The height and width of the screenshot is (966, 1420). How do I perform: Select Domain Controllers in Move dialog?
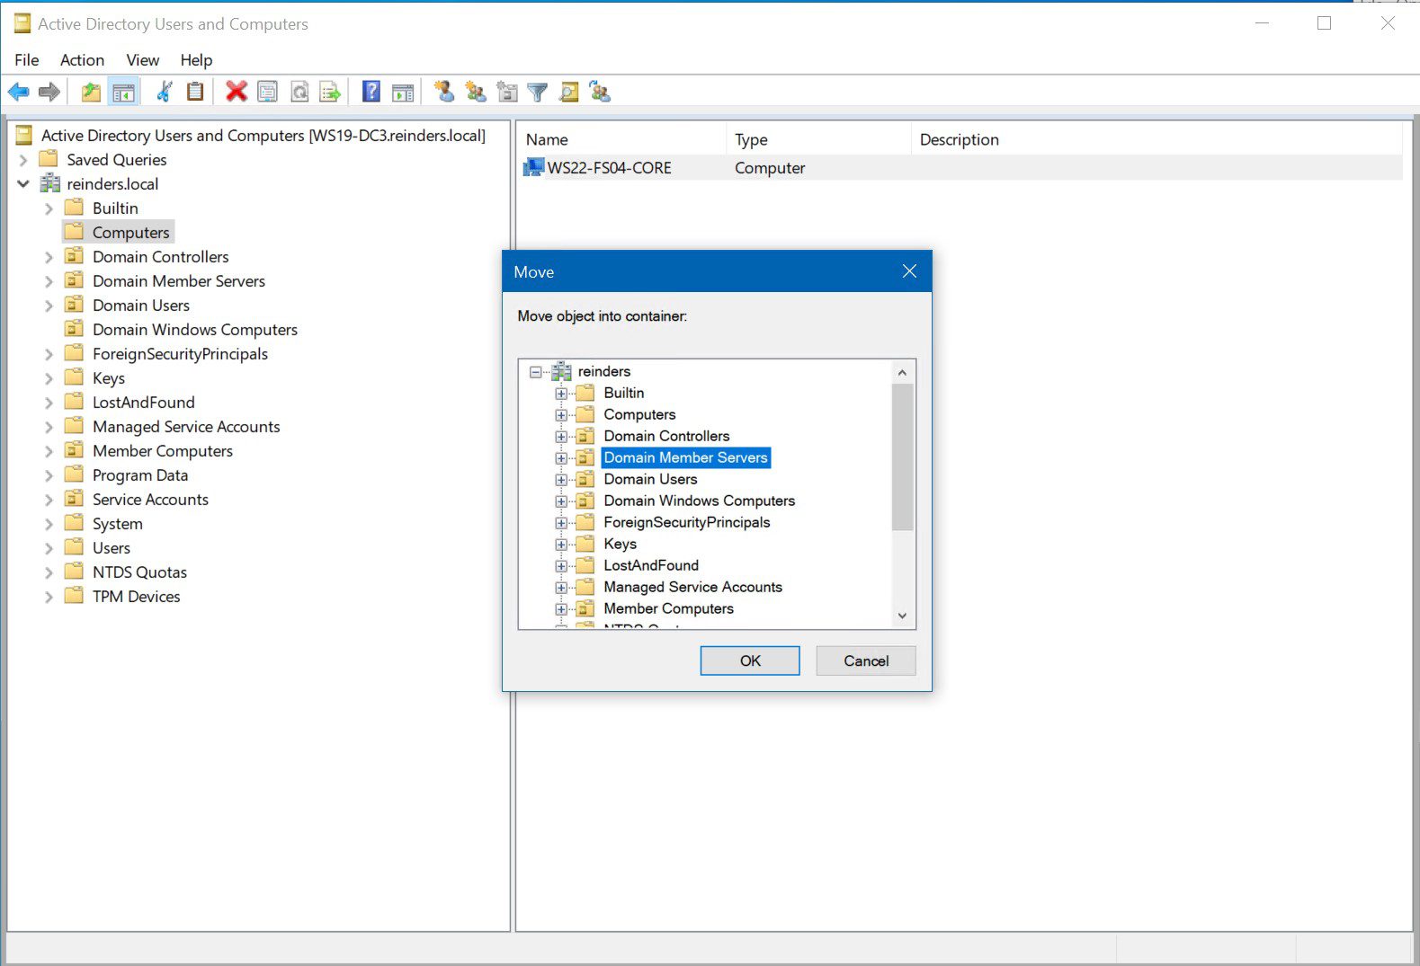point(666,436)
